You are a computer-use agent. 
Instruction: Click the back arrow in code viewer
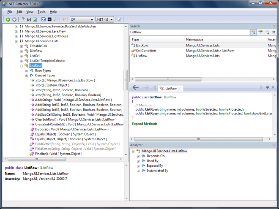(136, 87)
